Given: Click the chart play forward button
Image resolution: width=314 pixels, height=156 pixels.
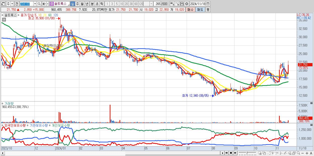Looking at the screenshot, I should [x=223, y=153].
